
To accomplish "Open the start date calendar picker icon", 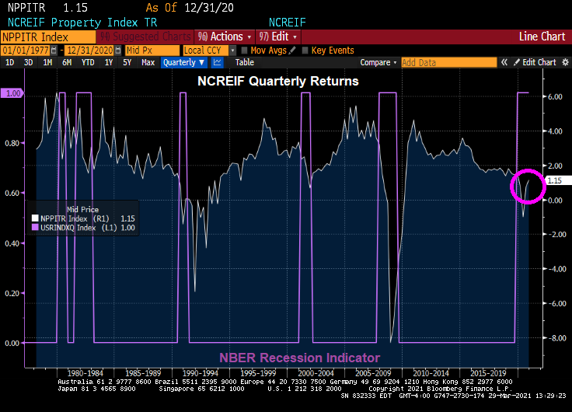I will coord(54,51).
